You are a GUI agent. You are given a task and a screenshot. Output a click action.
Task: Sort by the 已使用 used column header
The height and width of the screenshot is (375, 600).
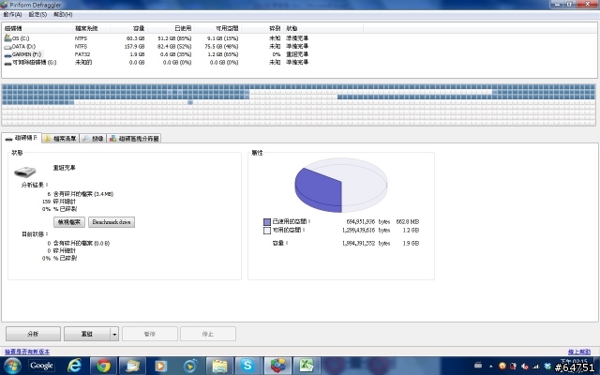click(171, 28)
